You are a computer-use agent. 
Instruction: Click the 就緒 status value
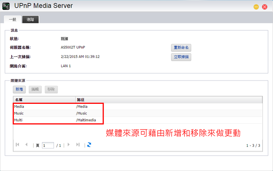point(64,39)
